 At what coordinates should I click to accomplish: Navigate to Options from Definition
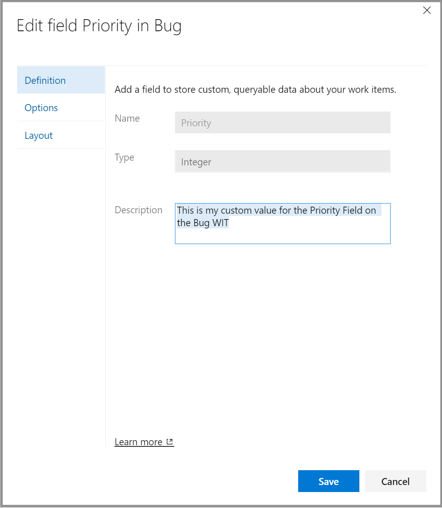(x=41, y=108)
